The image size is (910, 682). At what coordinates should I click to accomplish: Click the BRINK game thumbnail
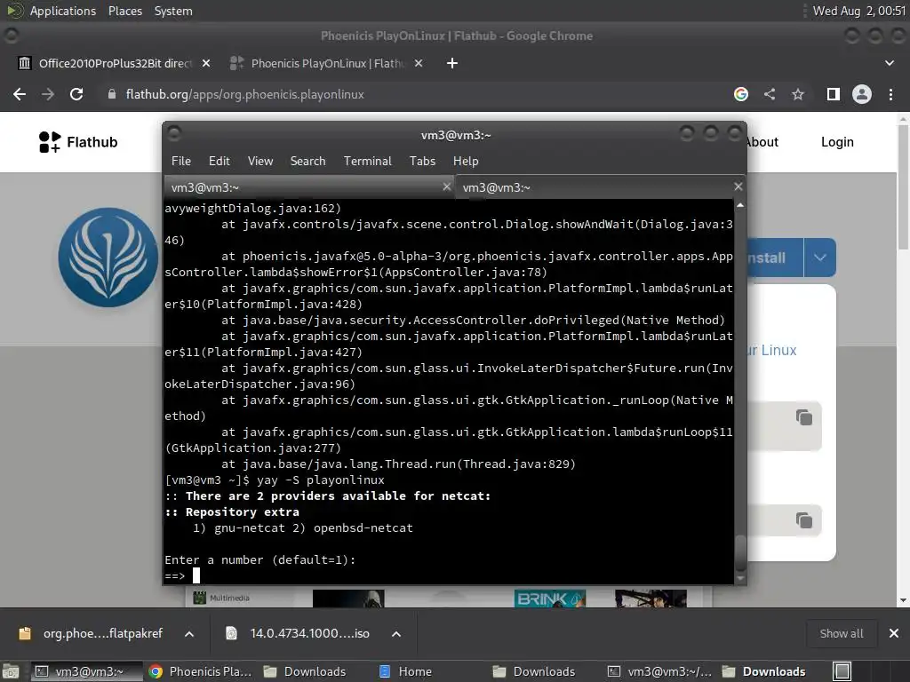tap(549, 599)
